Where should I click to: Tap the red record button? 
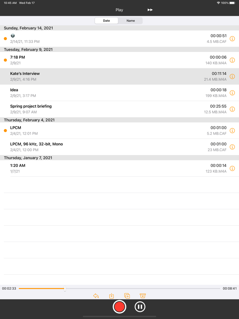coord(119,307)
